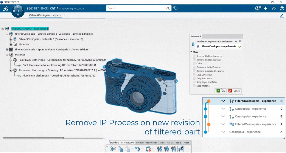The width and height of the screenshot is (286, 153).
Task: Click the Update refresh icon with red mark
Action: coord(148,149)
